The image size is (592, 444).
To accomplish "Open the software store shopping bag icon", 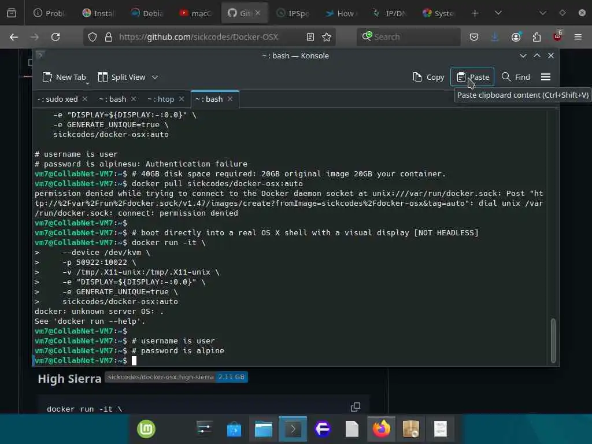I will [234, 430].
